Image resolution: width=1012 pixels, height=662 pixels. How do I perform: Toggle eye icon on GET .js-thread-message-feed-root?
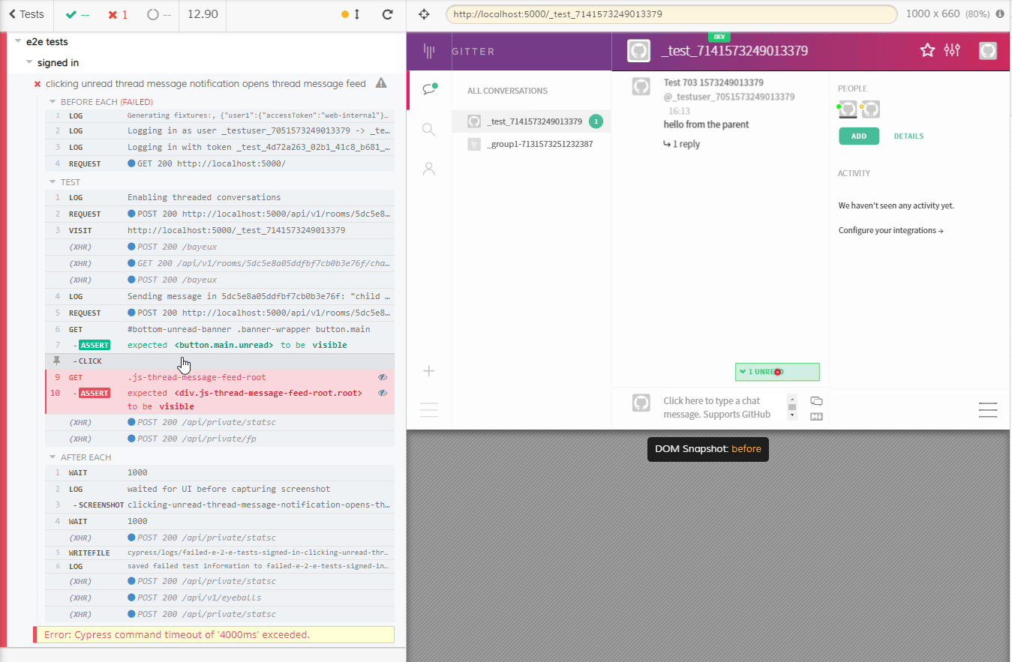coord(383,377)
